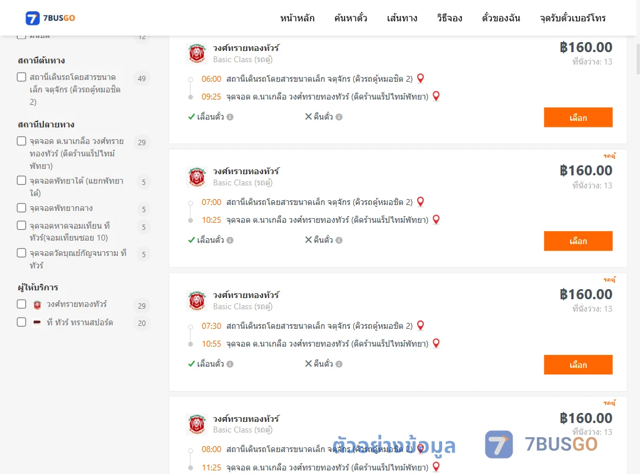Show เลื่อนตั๋ว info icon on 06:00 trip
This screenshot has width=640, height=474.
(230, 117)
